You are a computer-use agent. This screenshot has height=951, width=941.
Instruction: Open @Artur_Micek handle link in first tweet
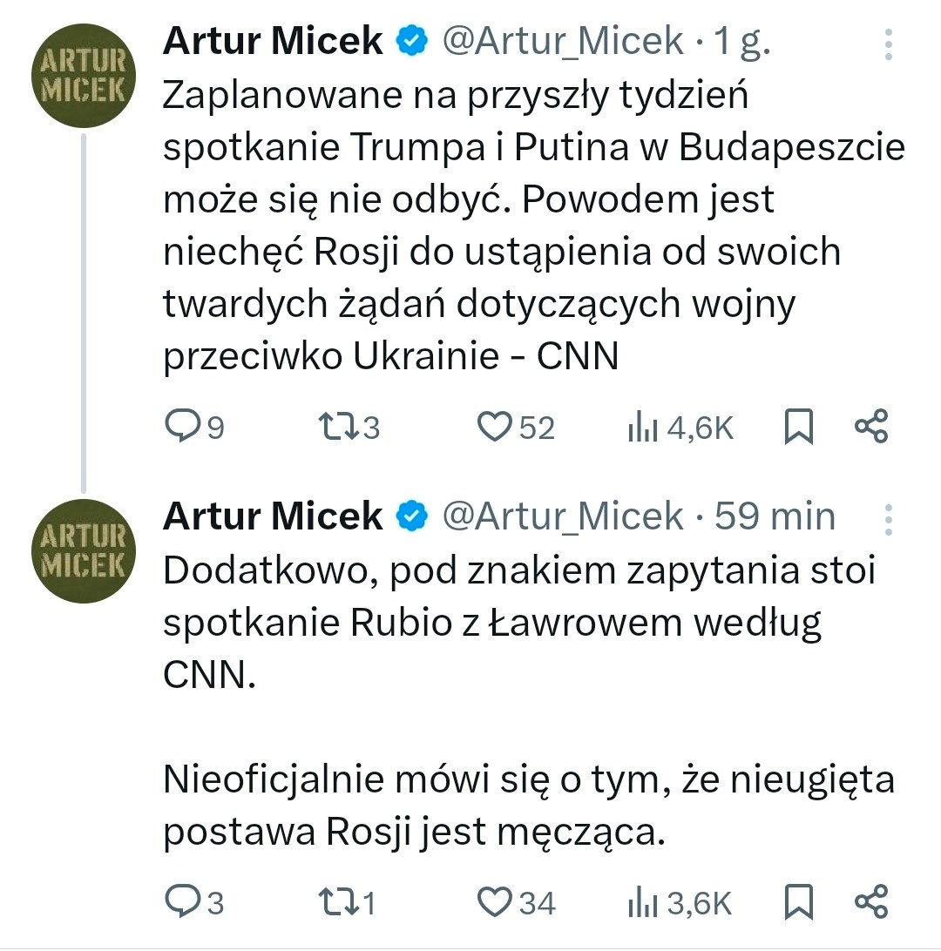(563, 41)
